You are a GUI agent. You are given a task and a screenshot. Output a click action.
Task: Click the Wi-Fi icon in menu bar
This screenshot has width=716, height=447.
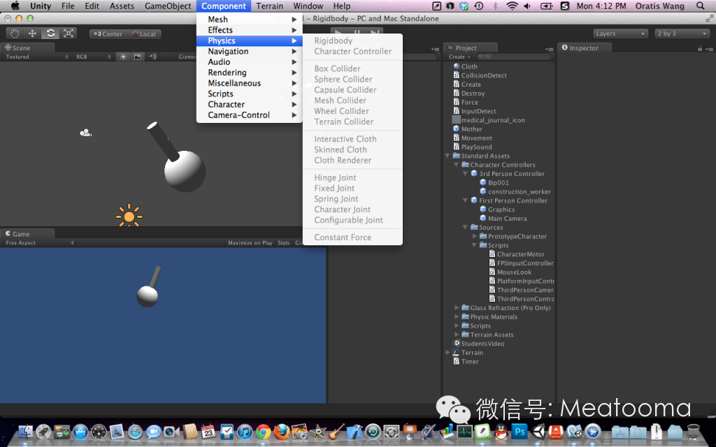click(x=512, y=6)
